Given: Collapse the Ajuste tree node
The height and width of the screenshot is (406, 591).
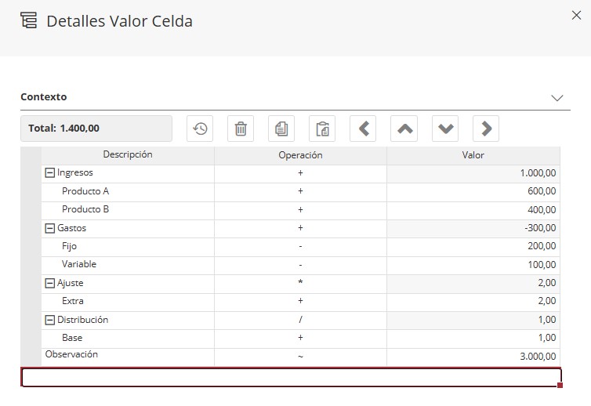Looking at the screenshot, I should [50, 284].
